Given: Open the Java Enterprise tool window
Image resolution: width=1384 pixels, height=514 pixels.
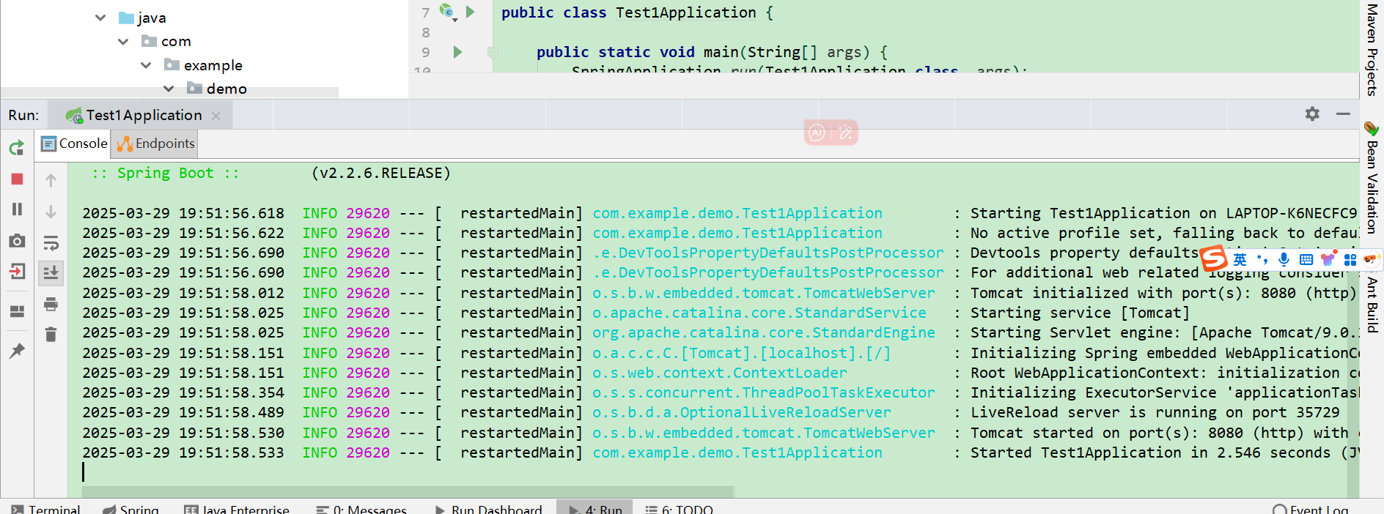Looking at the screenshot, I should tap(237, 508).
